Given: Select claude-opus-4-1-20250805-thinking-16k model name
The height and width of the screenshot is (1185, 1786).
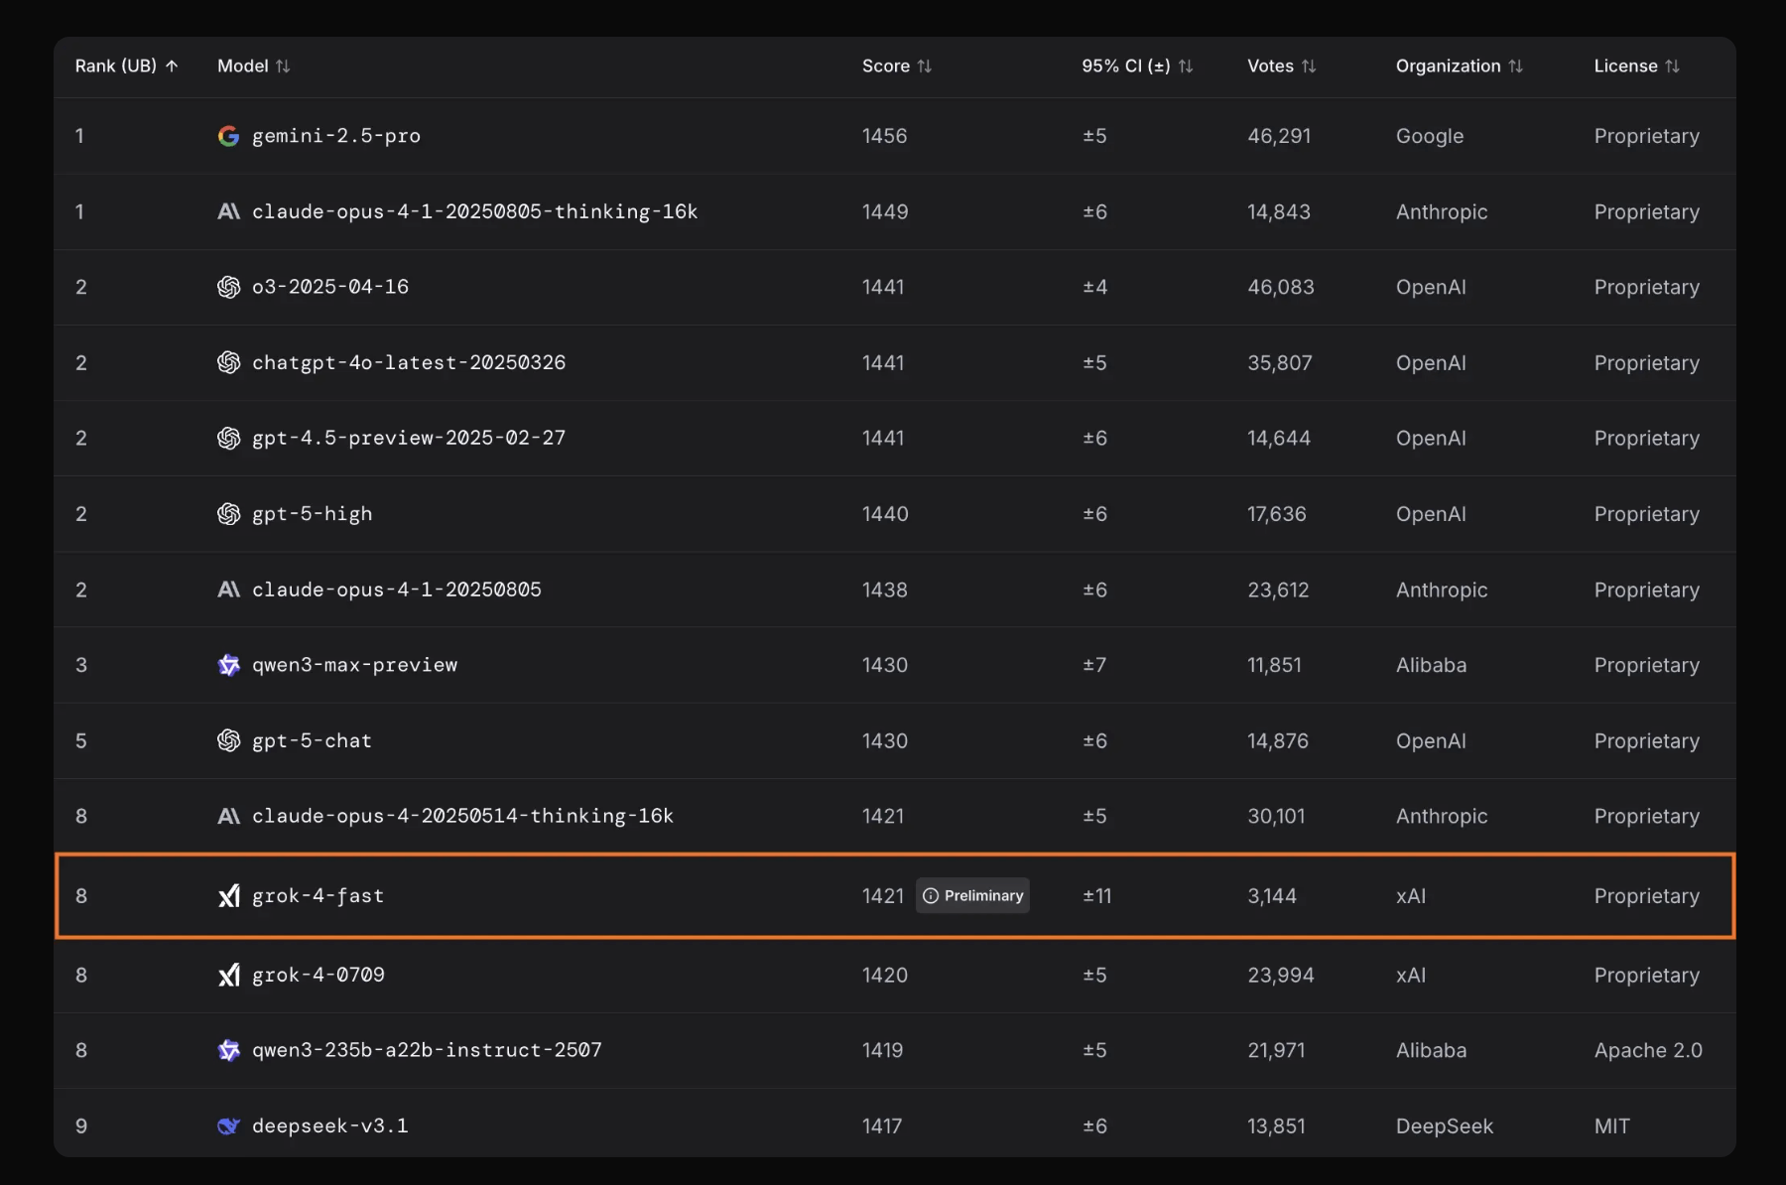Looking at the screenshot, I should click(x=475, y=211).
